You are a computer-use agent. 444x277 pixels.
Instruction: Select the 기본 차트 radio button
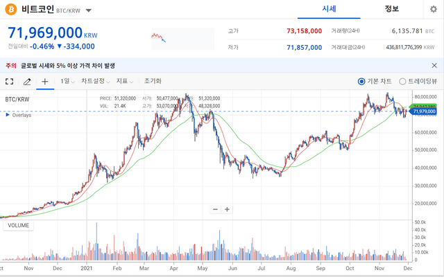click(361, 82)
